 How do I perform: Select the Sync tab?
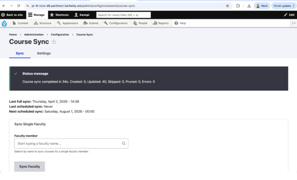click(x=20, y=53)
